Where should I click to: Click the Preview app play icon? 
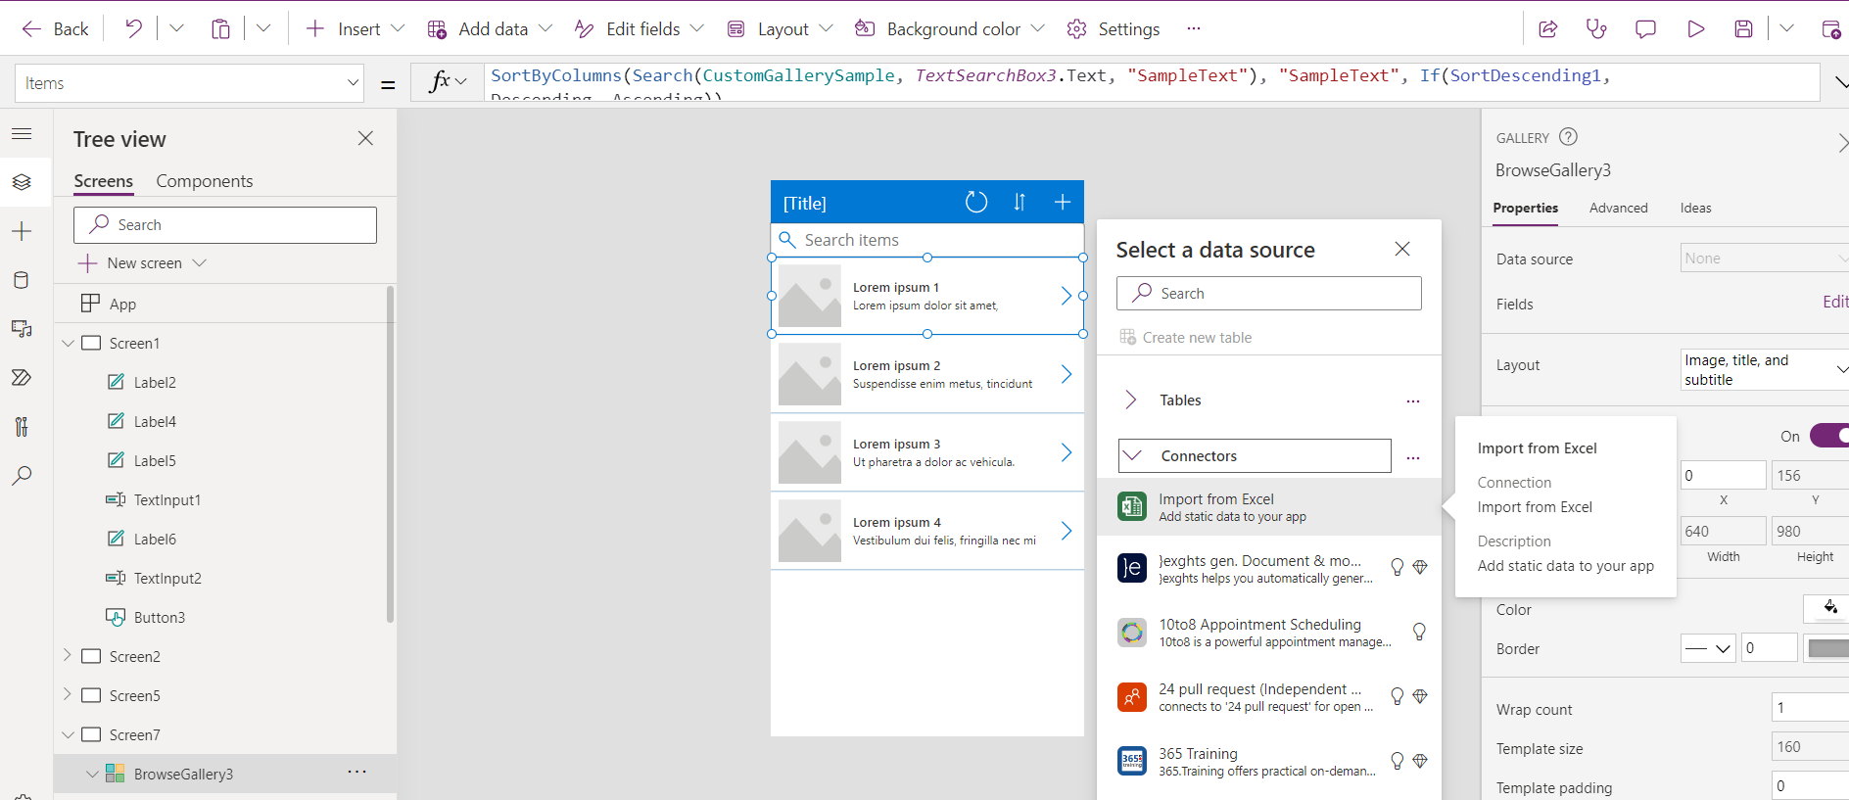click(1695, 29)
